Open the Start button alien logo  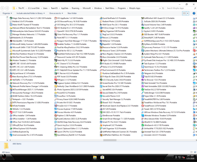tap(4, 157)
